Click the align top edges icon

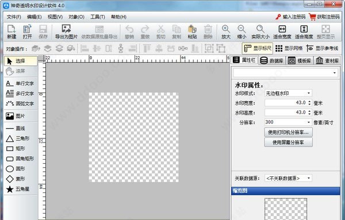[x=147, y=48]
